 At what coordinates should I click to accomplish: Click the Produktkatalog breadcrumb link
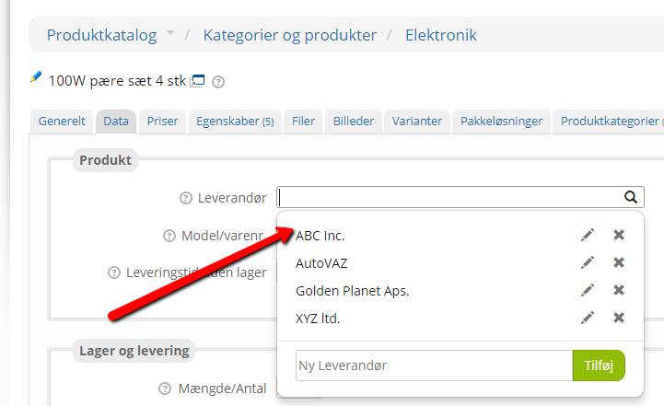point(101,35)
